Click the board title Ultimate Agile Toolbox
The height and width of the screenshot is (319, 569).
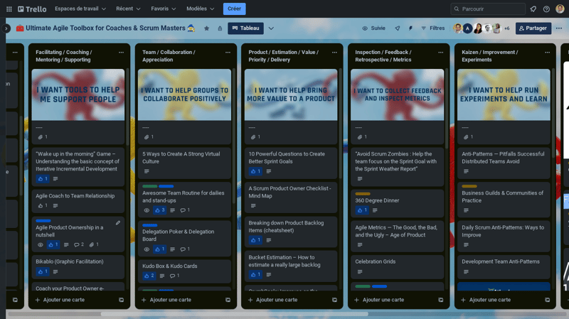(105, 28)
